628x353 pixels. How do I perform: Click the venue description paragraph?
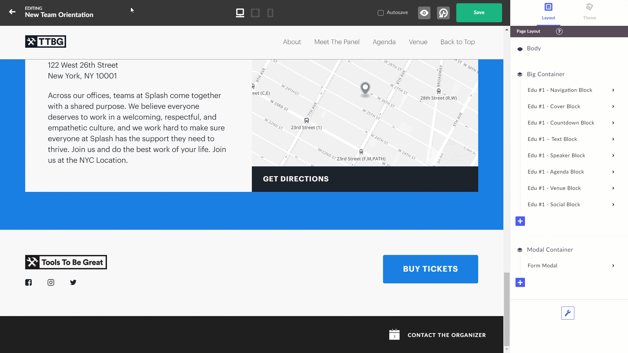137,128
